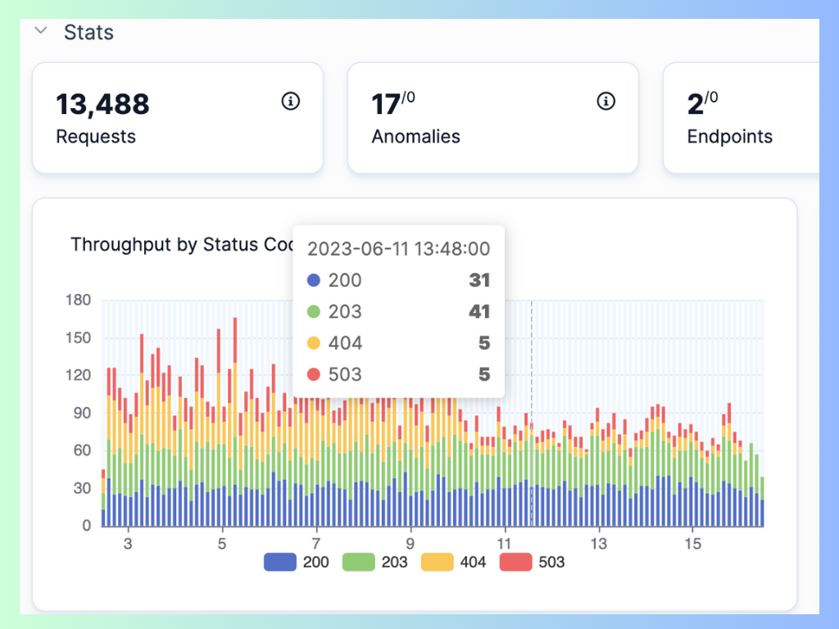839x629 pixels.
Task: Click the blue 200 dot inside the tooltip
Action: pos(314,280)
